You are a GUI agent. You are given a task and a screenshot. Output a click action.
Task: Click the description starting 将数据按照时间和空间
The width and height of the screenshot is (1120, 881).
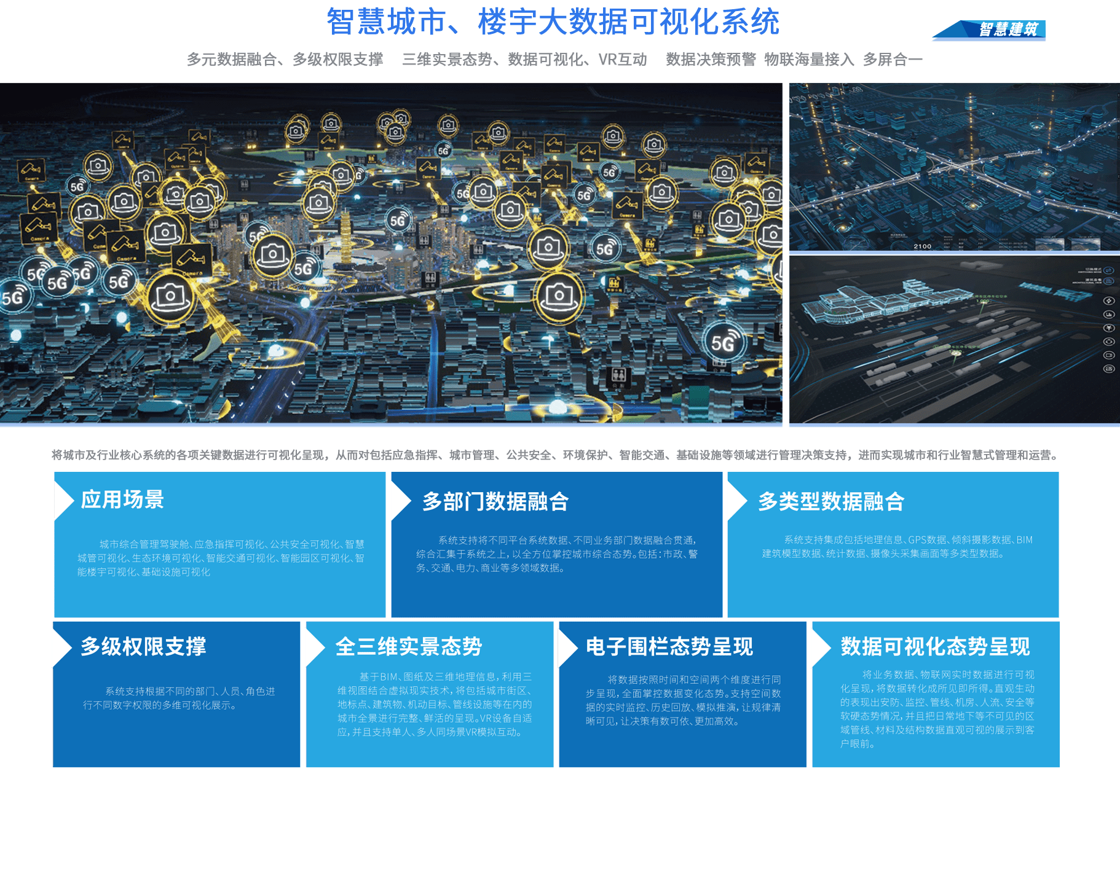pyautogui.click(x=683, y=700)
